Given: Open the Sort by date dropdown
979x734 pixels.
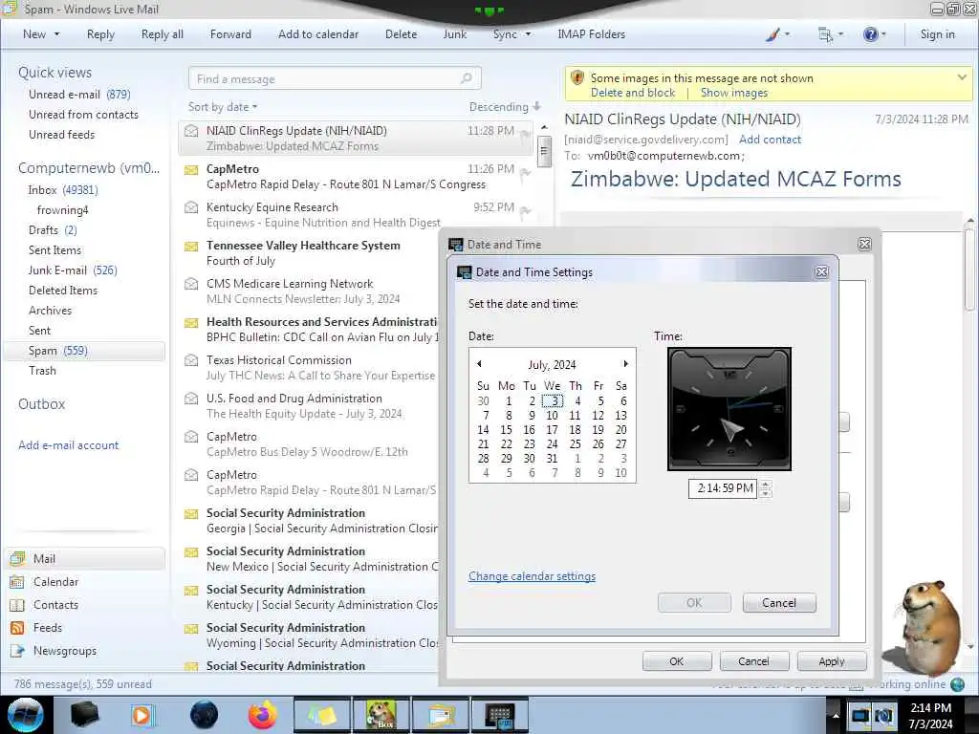Looking at the screenshot, I should (223, 107).
